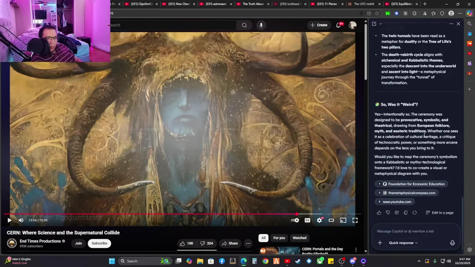Expand chevron beside new chat icon
This screenshot has height=267, width=475.
(380, 24)
